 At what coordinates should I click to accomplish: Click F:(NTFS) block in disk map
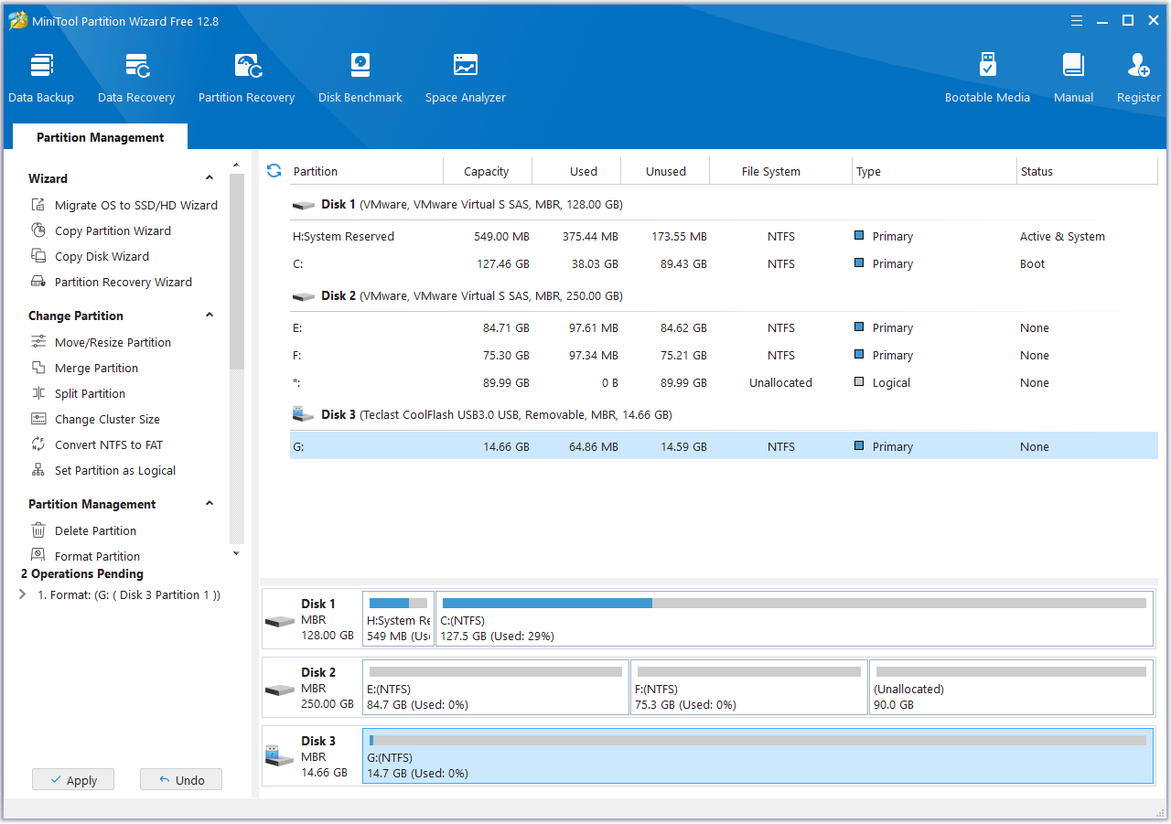click(x=748, y=687)
